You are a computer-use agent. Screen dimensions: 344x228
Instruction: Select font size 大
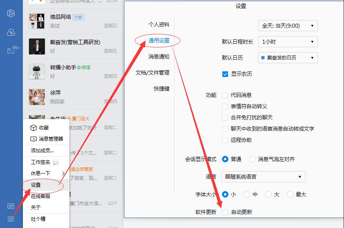[269, 194]
